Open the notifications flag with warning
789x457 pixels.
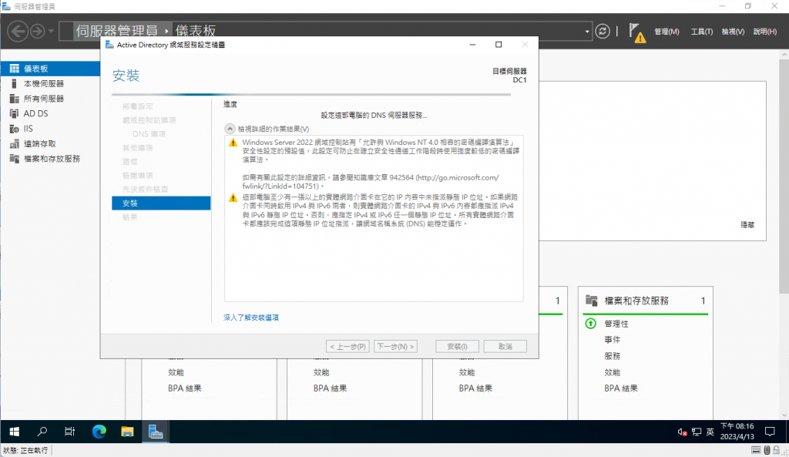coord(636,32)
